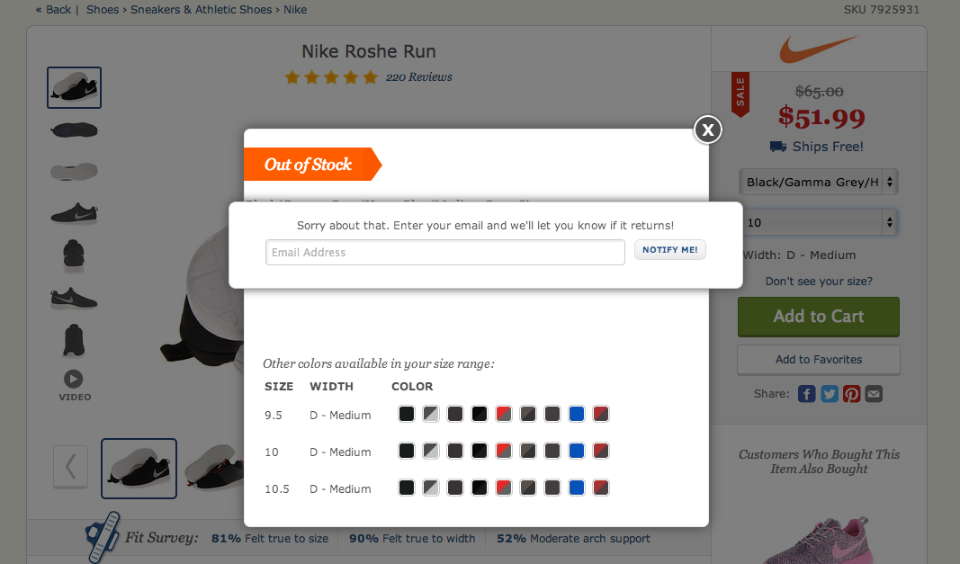Select the sixth sidebar thumbnail, shoe facing left
The width and height of the screenshot is (960, 564).
pyautogui.click(x=74, y=299)
